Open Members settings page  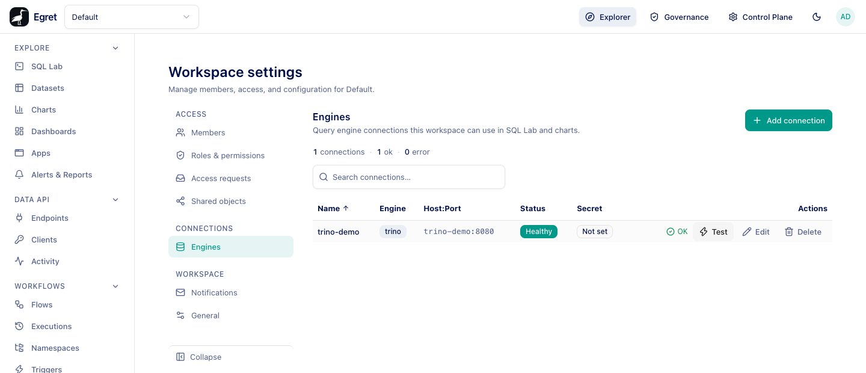coord(231,132)
